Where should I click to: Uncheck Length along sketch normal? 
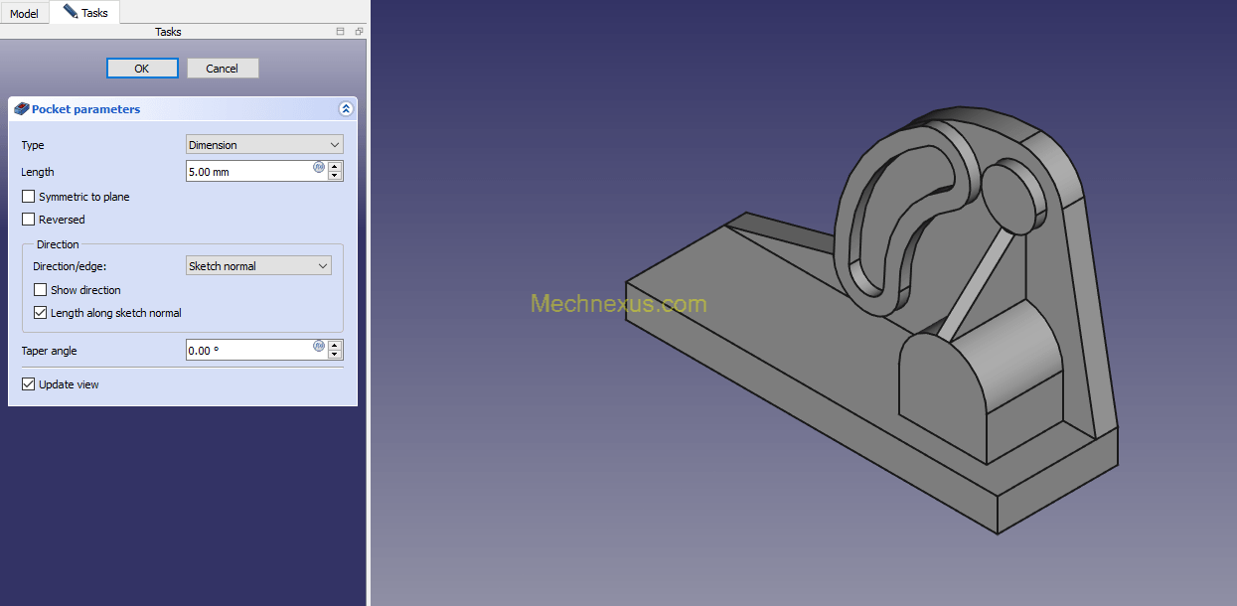41,313
